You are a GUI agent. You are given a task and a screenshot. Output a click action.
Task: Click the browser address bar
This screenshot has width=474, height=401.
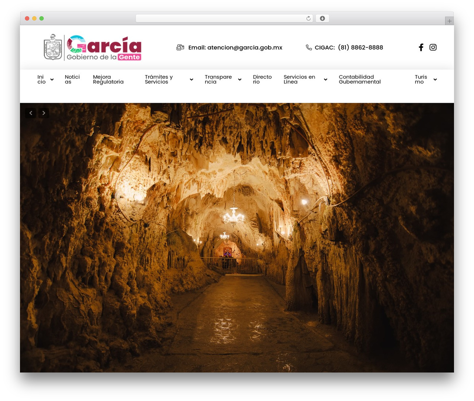(224, 18)
